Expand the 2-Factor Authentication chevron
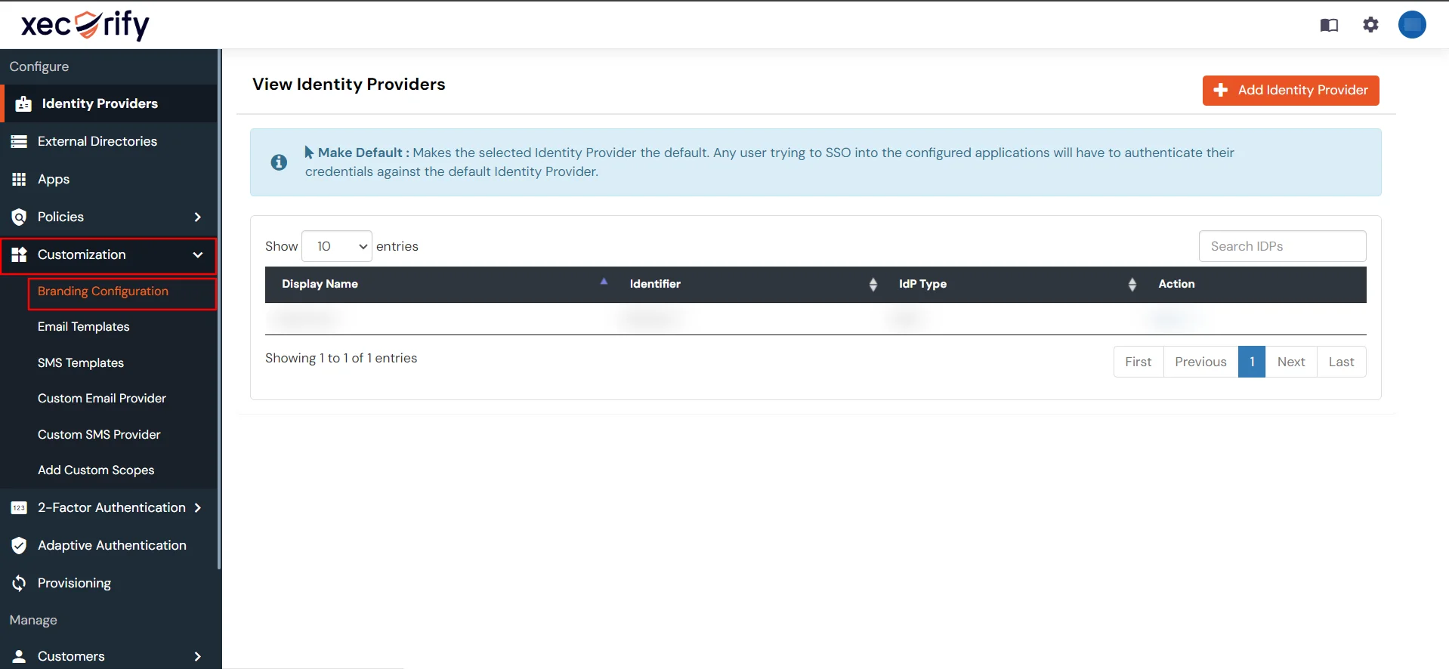Image resolution: width=1449 pixels, height=669 pixels. point(198,508)
